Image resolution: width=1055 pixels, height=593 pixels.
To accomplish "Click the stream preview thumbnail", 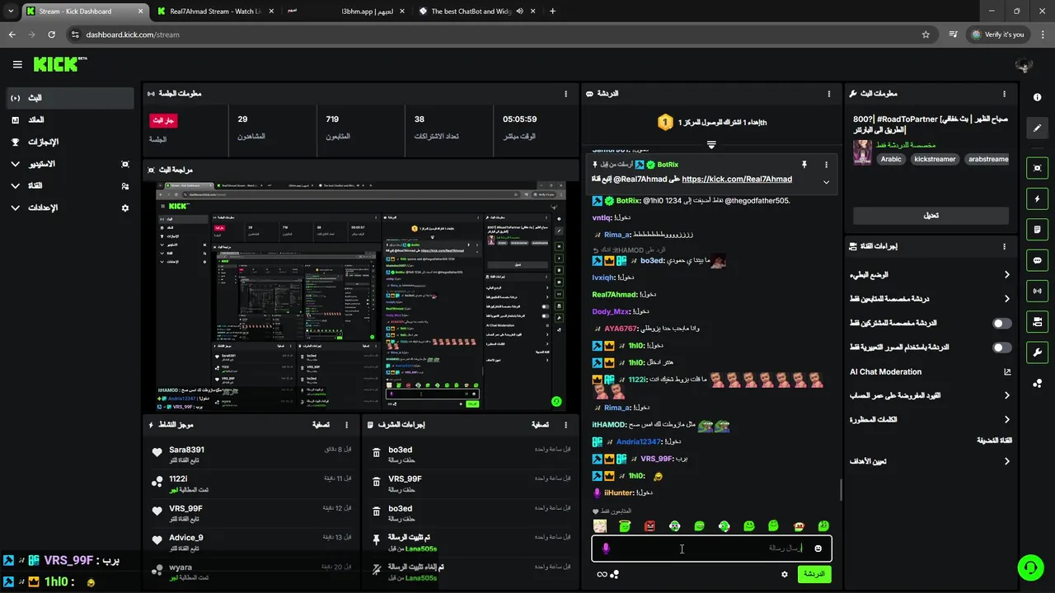I will point(361,296).
